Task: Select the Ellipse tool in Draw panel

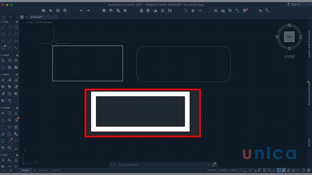Action: 16,41
